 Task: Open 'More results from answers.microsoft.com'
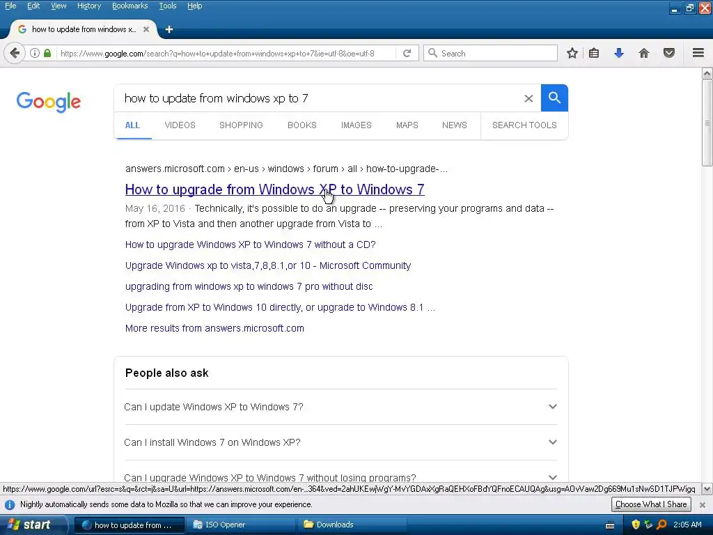[x=214, y=329]
